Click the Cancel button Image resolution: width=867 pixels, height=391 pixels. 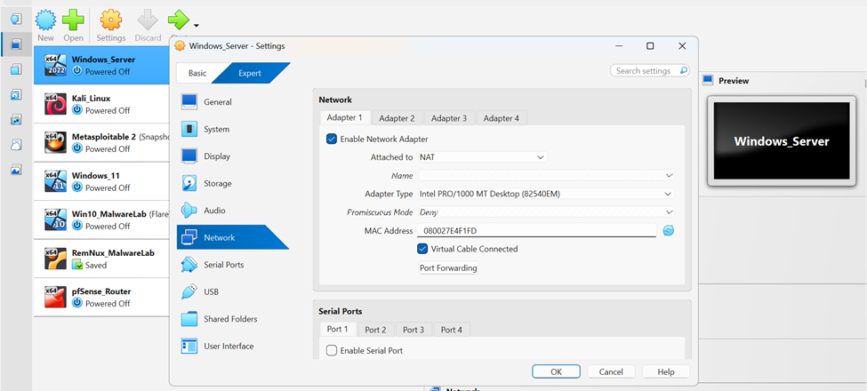click(611, 371)
